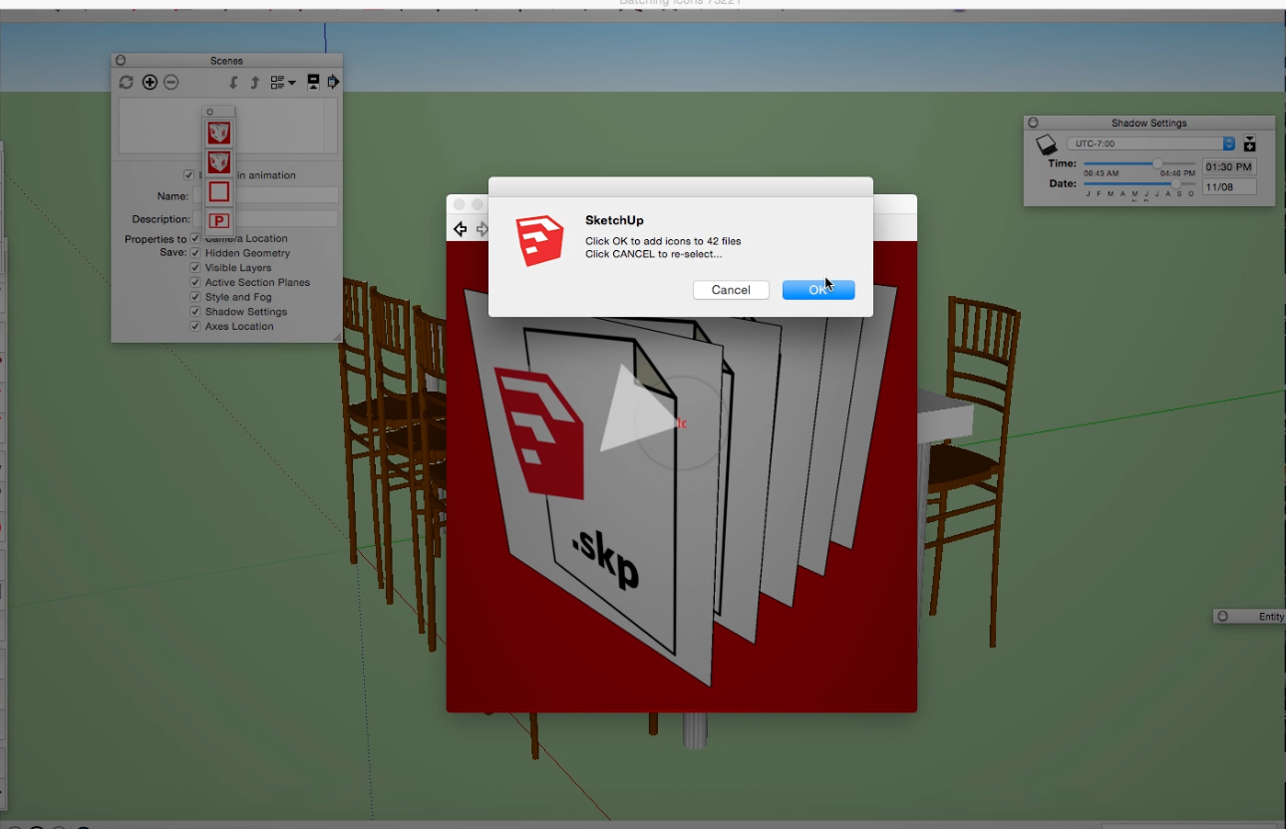Click the empty scenes list area
Image resolution: width=1286 pixels, height=829 pixels.
point(228,126)
